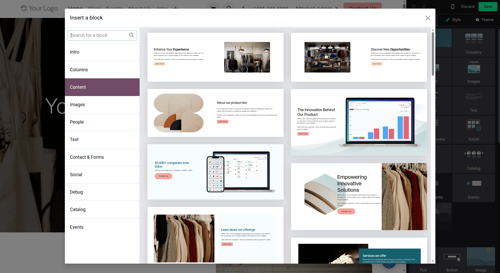Select the Intro category
The width and height of the screenshot is (500, 273).
pos(102,52)
